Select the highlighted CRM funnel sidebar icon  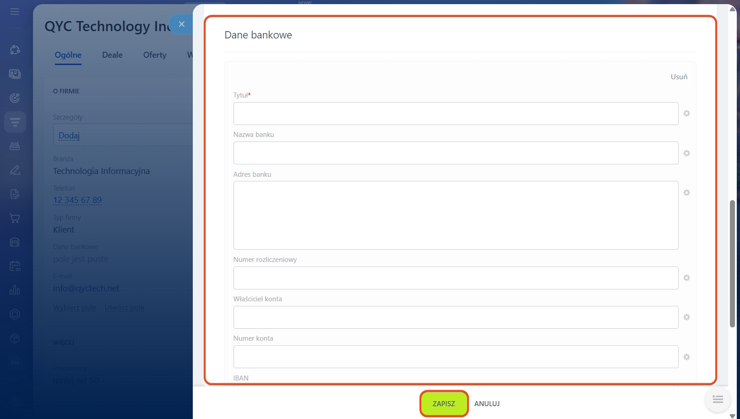15,122
